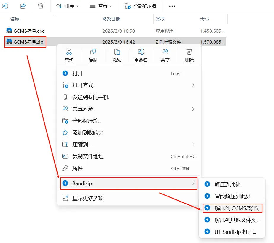Viewport: 274px width, 243px height.
Task: Open the 排序 sort dropdown
Action: (67, 6)
